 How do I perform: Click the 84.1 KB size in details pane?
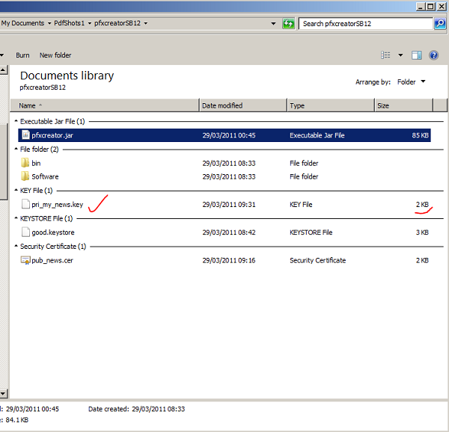click(x=17, y=420)
